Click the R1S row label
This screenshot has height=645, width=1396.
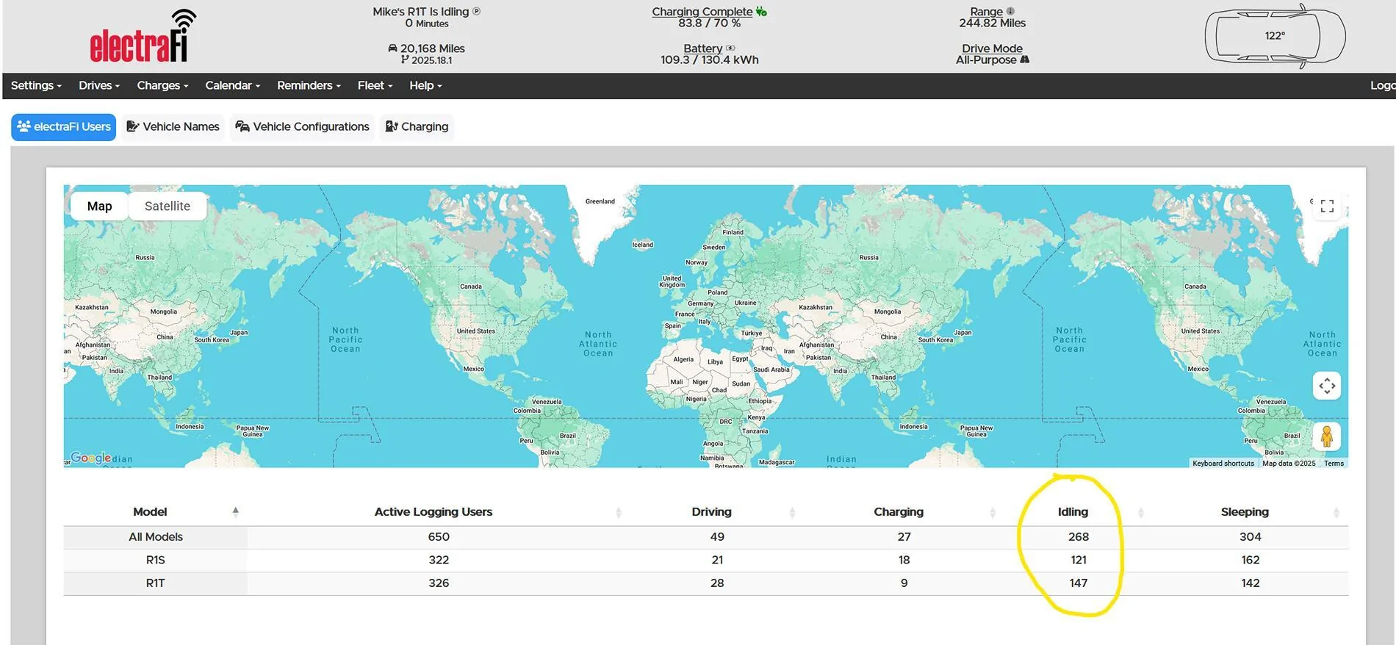click(156, 561)
